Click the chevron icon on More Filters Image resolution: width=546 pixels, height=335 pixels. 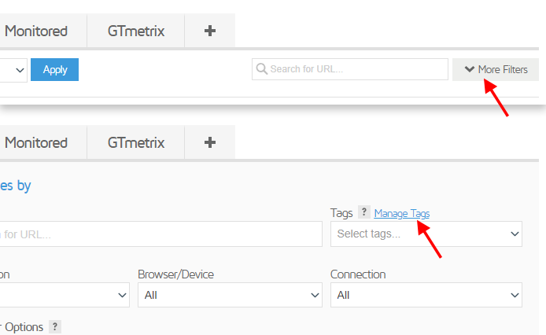[x=470, y=69]
